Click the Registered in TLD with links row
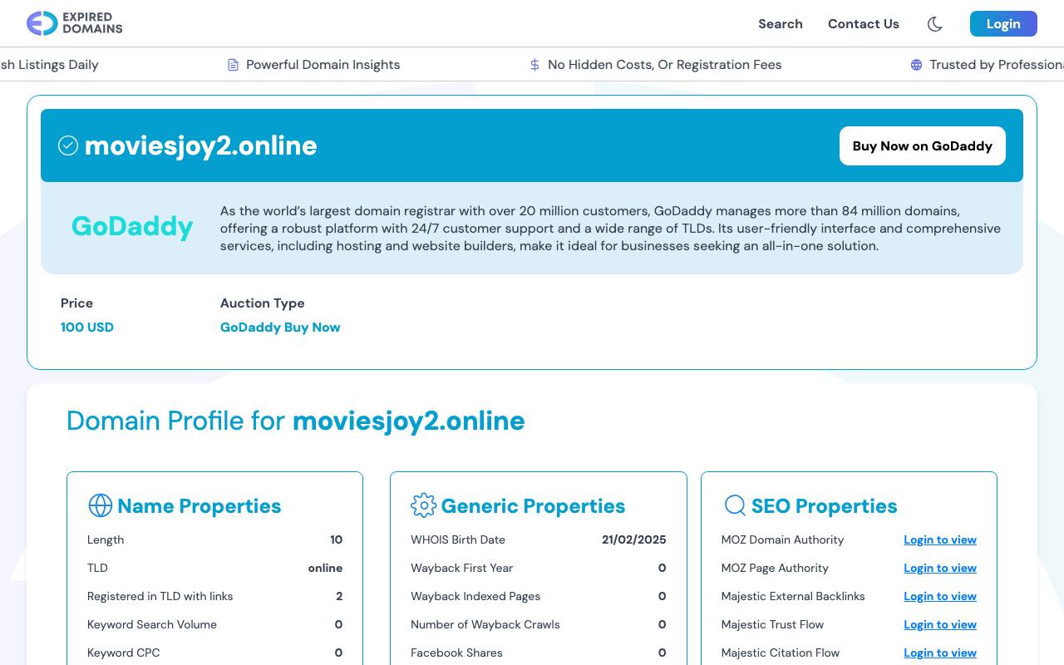Viewport: 1064px width, 665px height. 214,596
